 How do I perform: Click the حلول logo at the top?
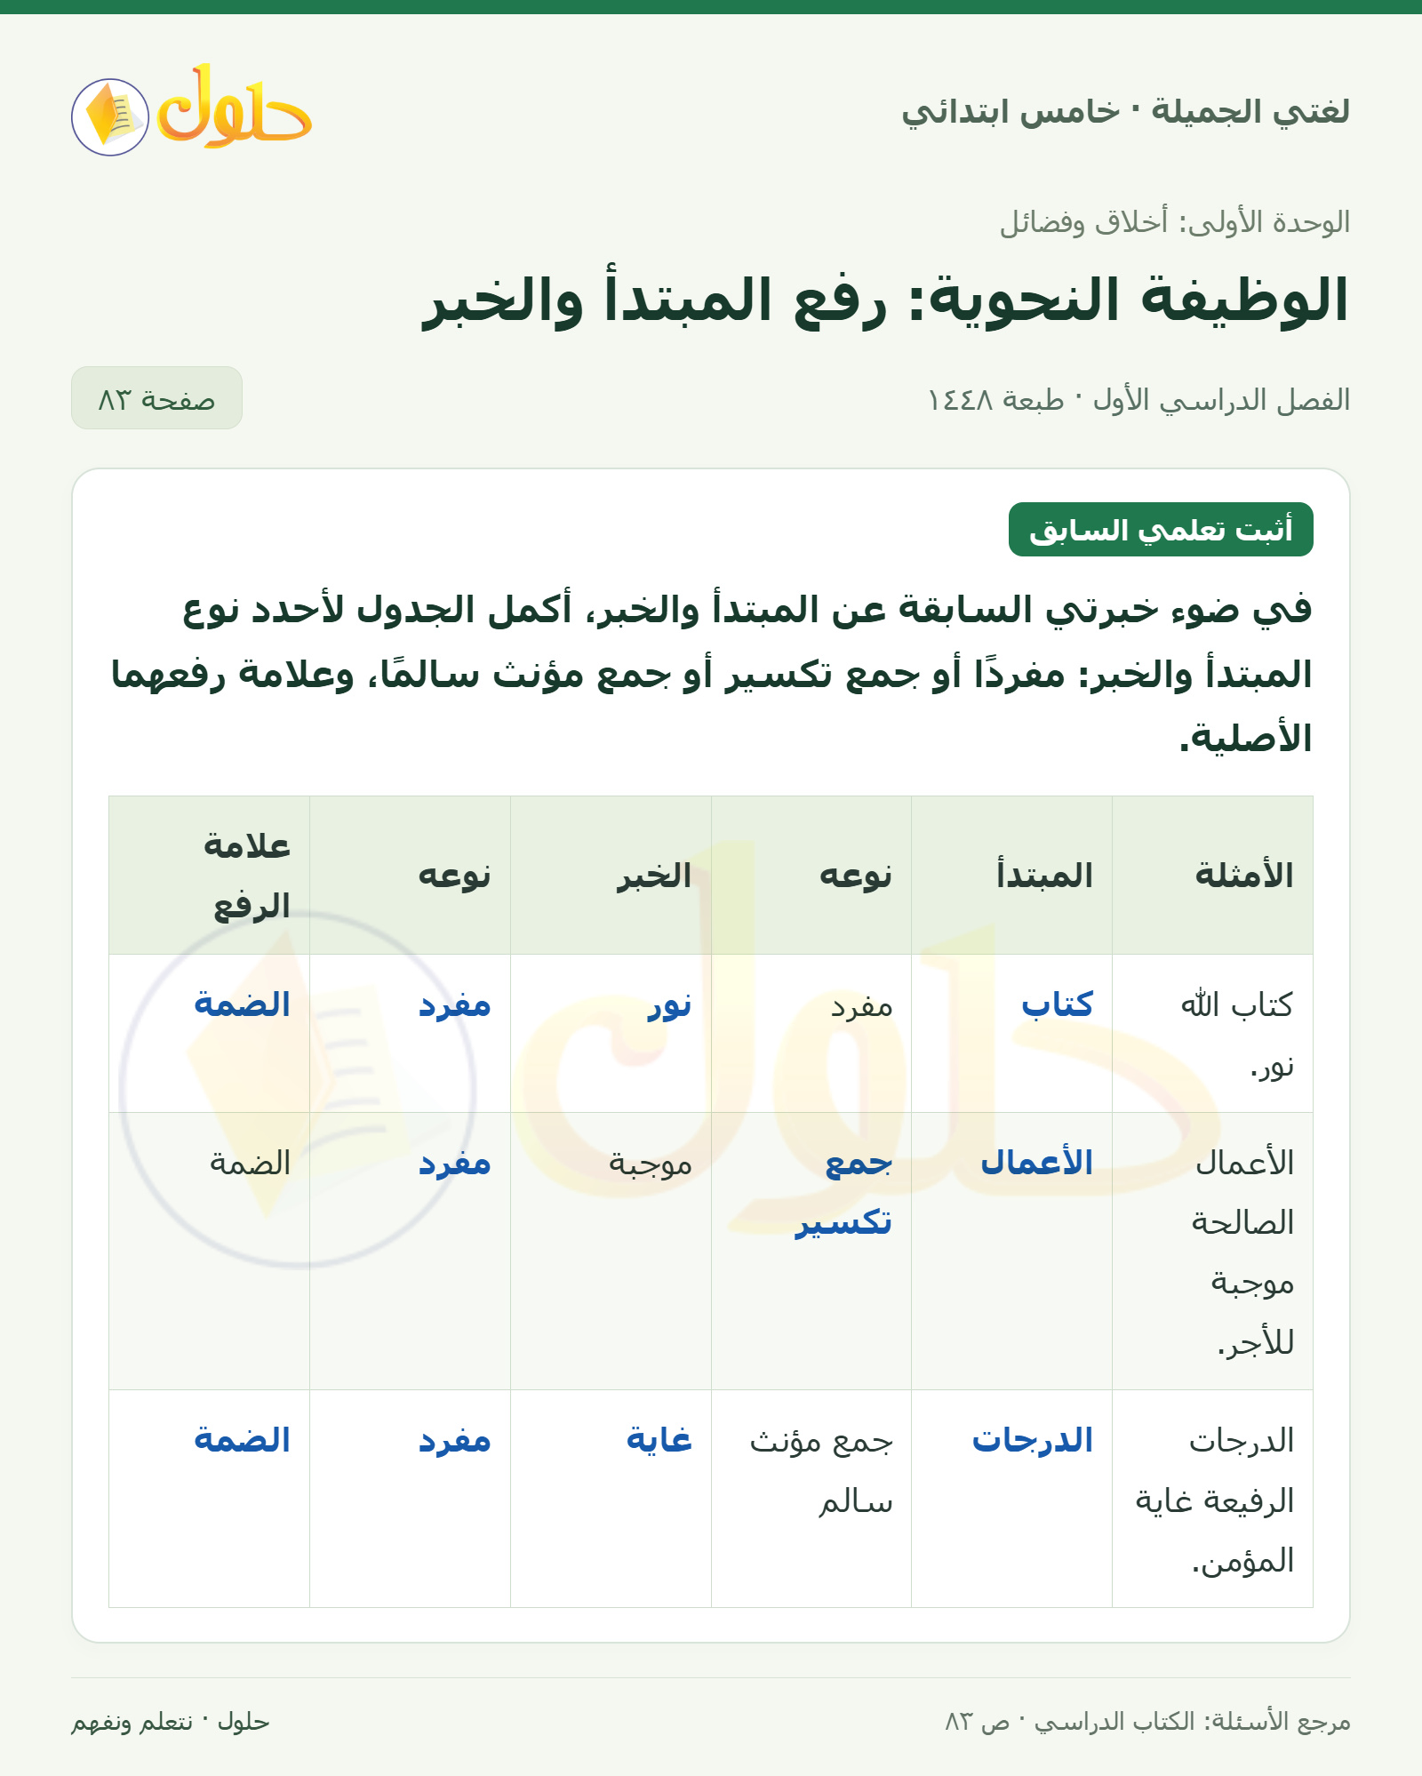(191, 111)
